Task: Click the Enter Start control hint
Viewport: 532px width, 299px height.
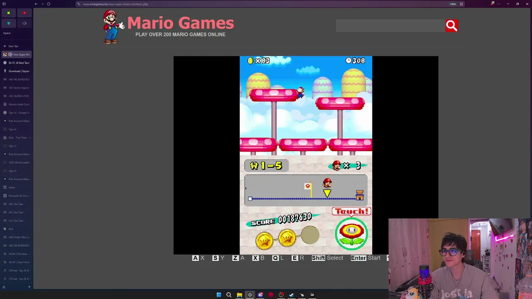Action: click(366, 258)
